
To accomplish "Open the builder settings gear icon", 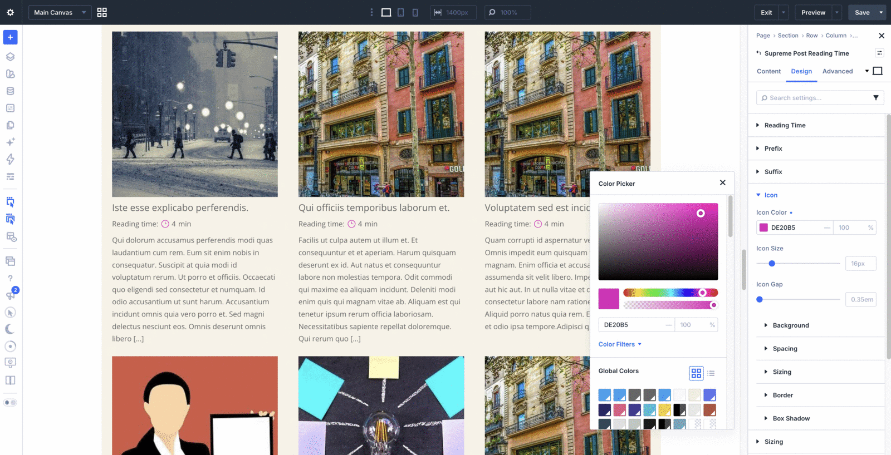I will tap(10, 12).
